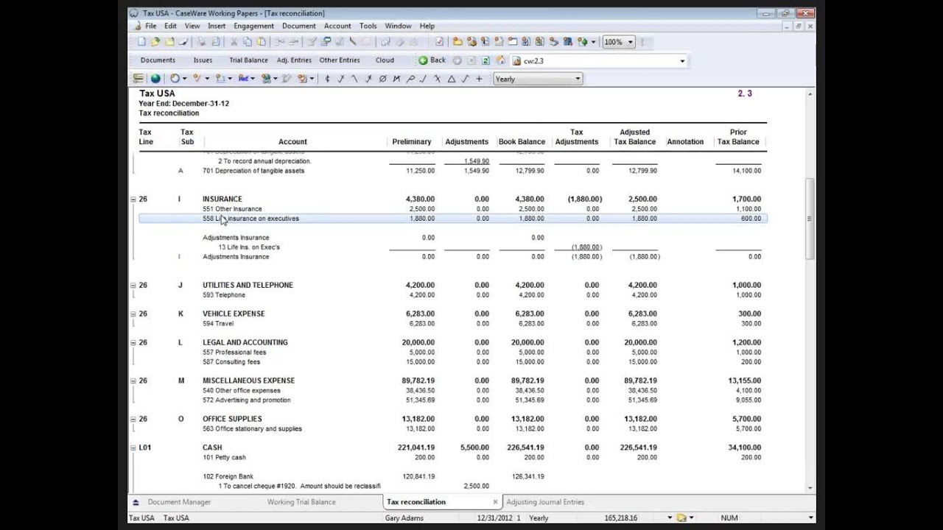943x530 pixels.
Task: Click the Tax Adjustments column header
Action: pos(577,137)
